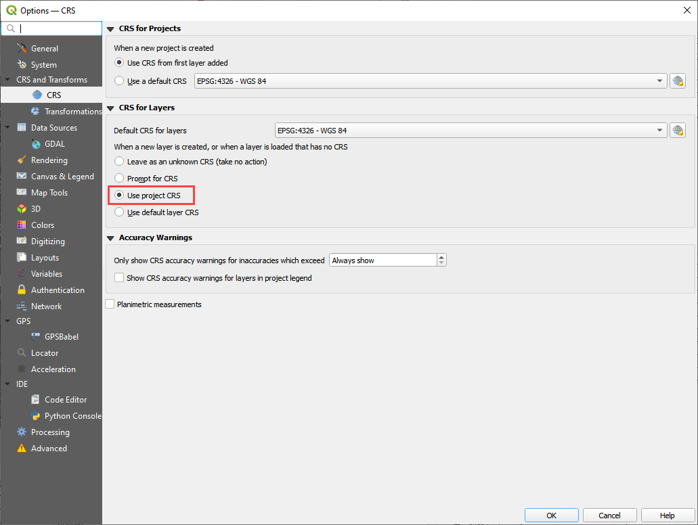Select the 3D cube icon in sidebar
The width and height of the screenshot is (698, 525).
pos(22,209)
